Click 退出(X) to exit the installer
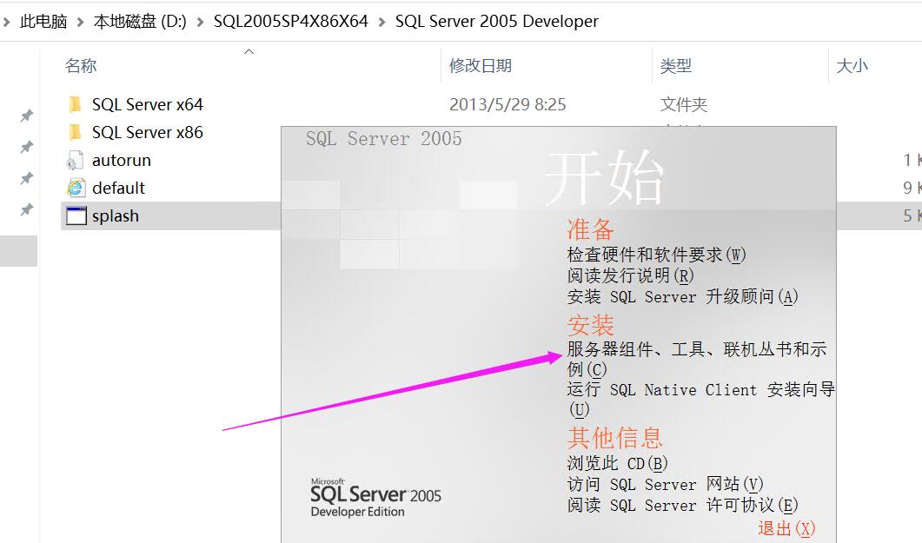This screenshot has height=543, width=922. coord(786,529)
